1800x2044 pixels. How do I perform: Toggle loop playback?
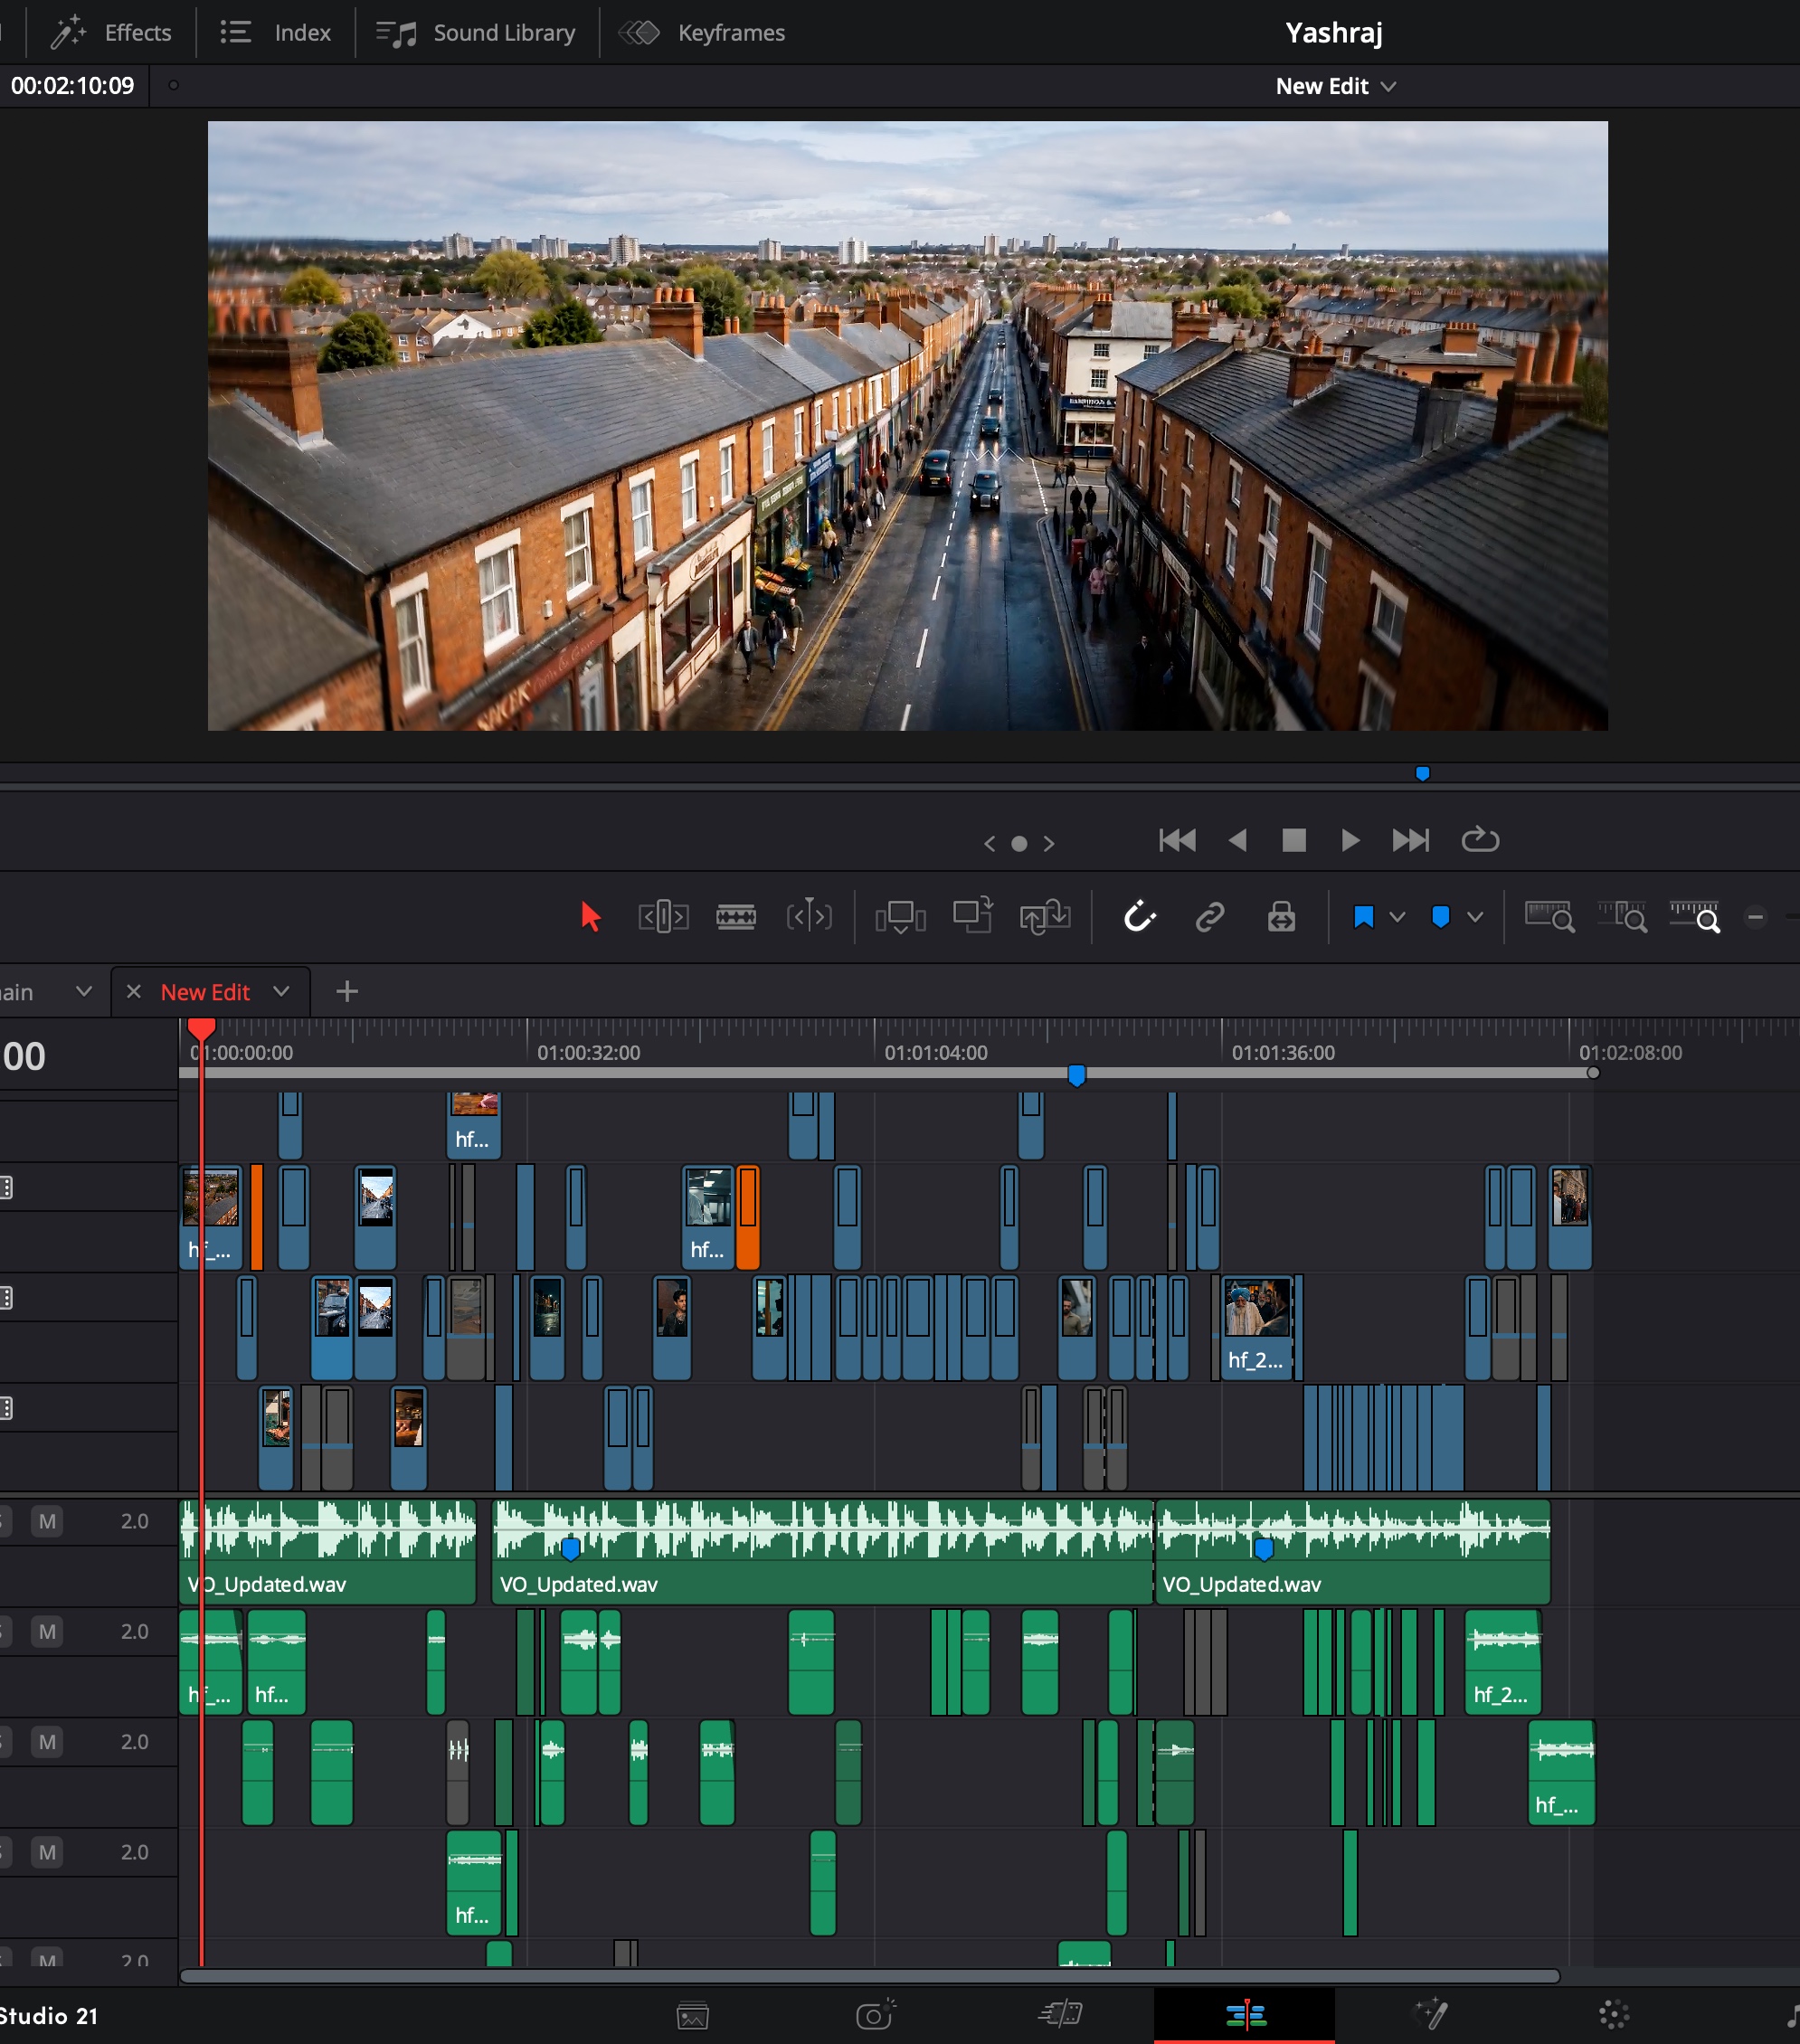(x=1479, y=840)
